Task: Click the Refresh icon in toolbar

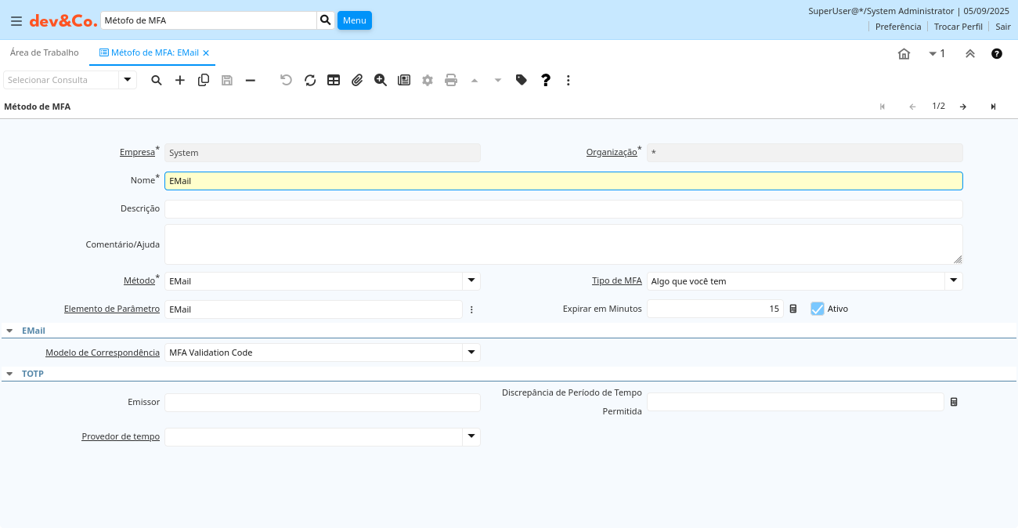Action: pos(310,80)
